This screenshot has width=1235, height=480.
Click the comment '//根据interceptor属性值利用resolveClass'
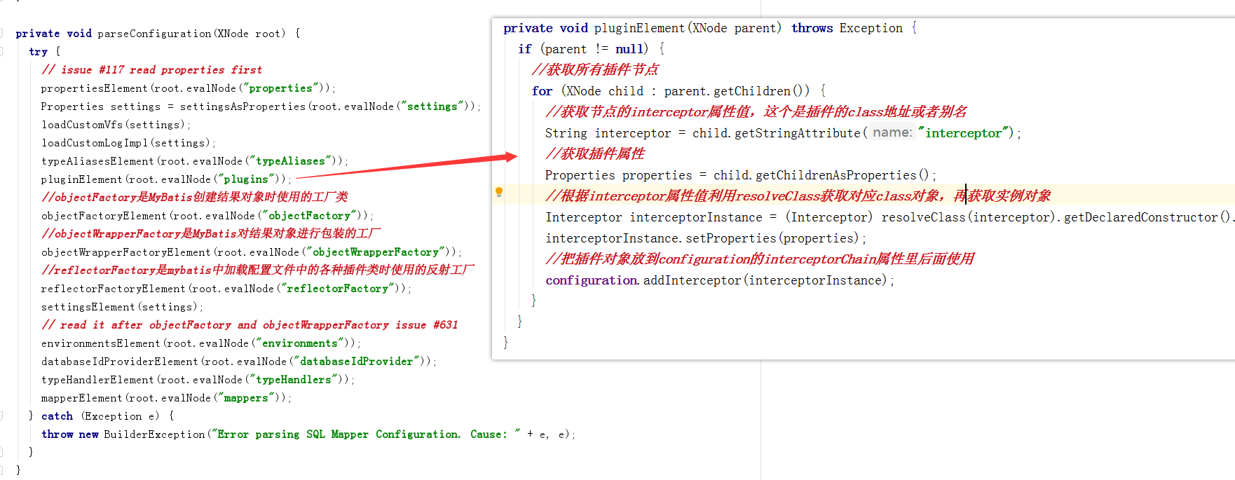(x=798, y=196)
